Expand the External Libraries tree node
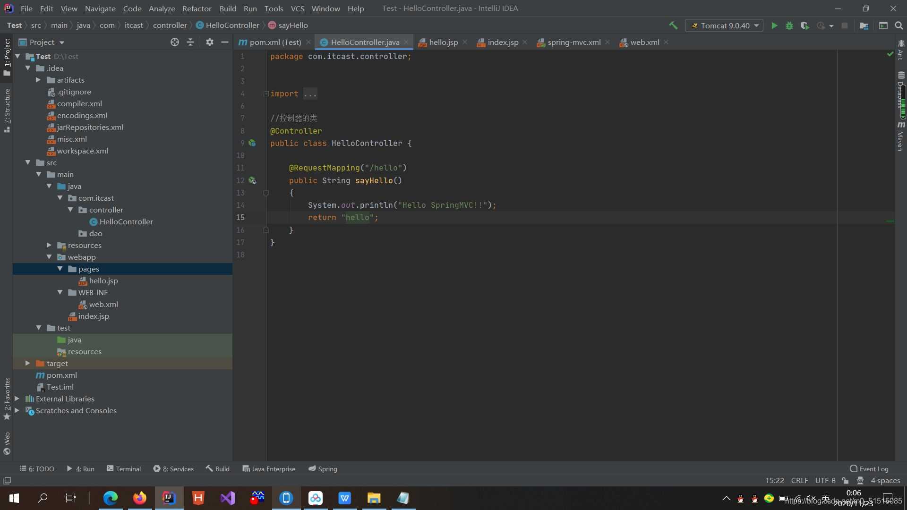 pos(16,399)
